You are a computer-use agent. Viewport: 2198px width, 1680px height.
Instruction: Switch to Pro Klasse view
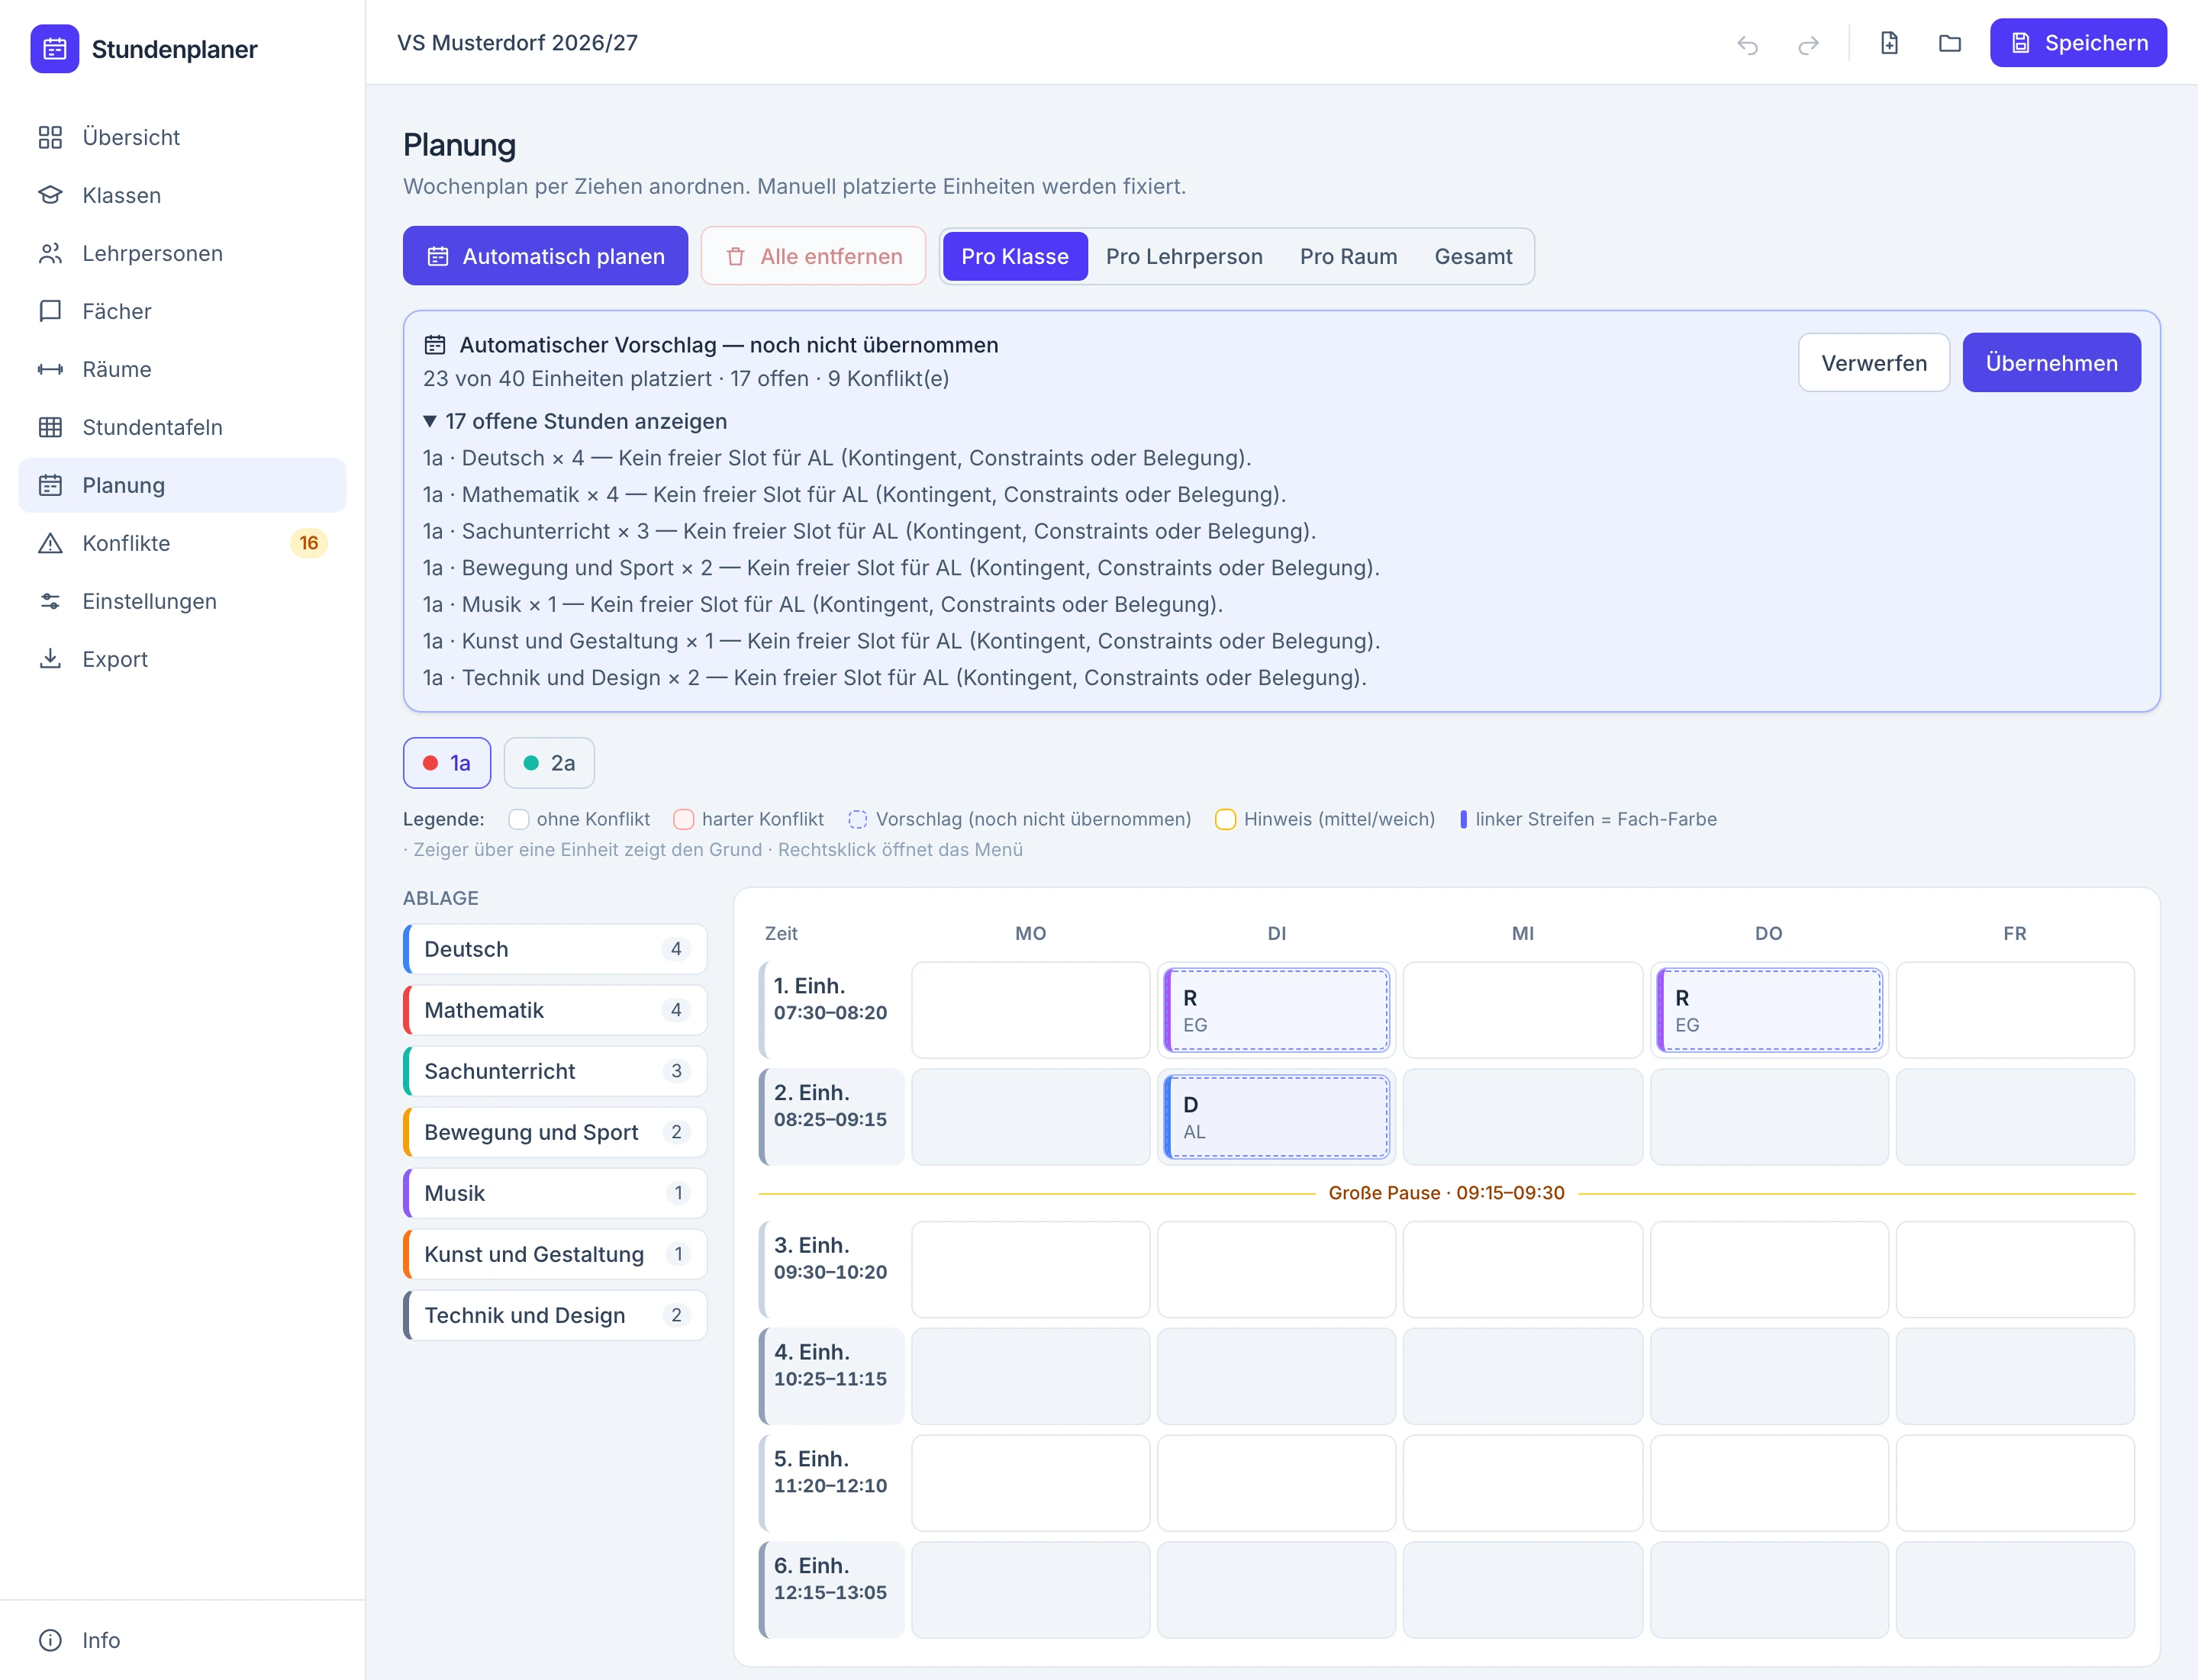pos(1014,257)
